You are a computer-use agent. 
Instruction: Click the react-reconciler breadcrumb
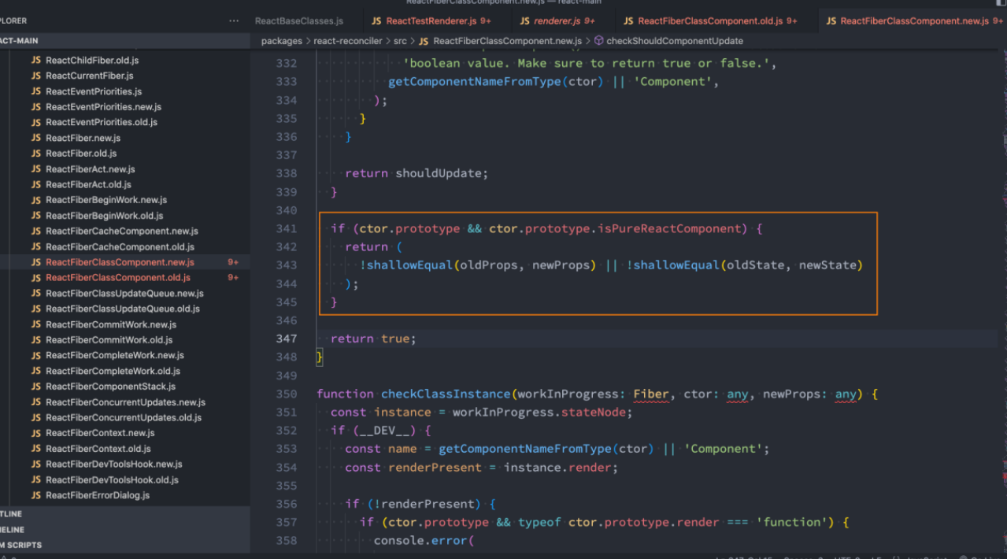(x=348, y=40)
